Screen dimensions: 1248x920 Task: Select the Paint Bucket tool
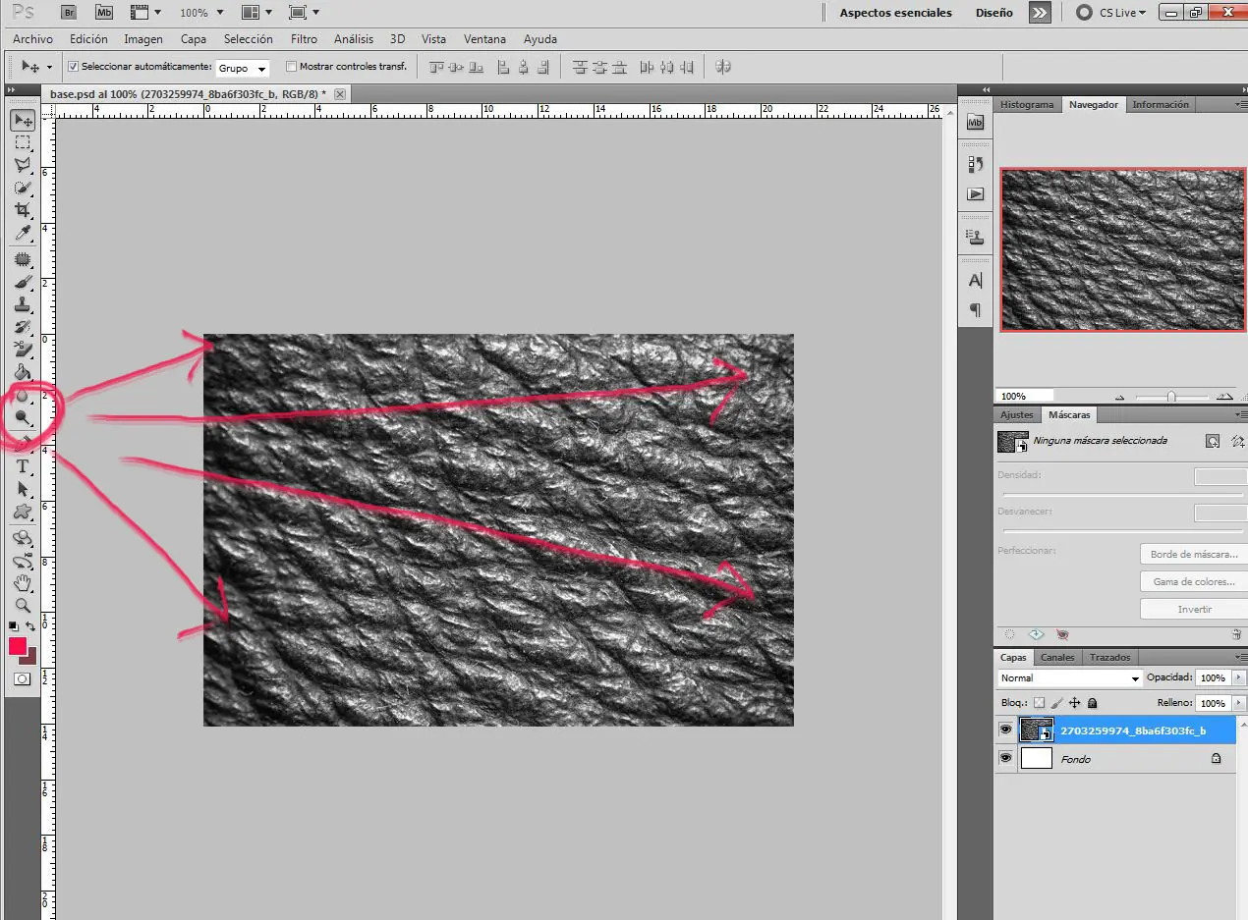point(23,372)
